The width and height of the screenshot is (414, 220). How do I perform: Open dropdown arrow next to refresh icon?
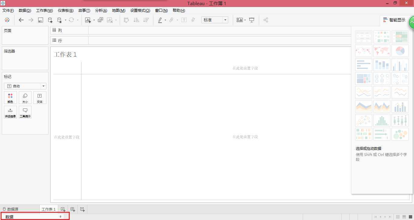[x=78, y=20]
